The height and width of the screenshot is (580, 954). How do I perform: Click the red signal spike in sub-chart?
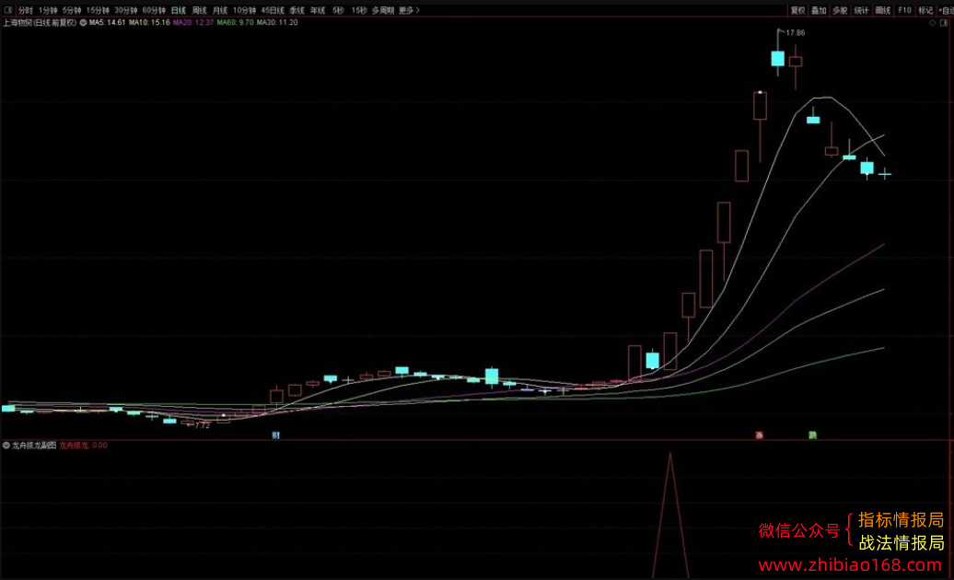click(669, 516)
